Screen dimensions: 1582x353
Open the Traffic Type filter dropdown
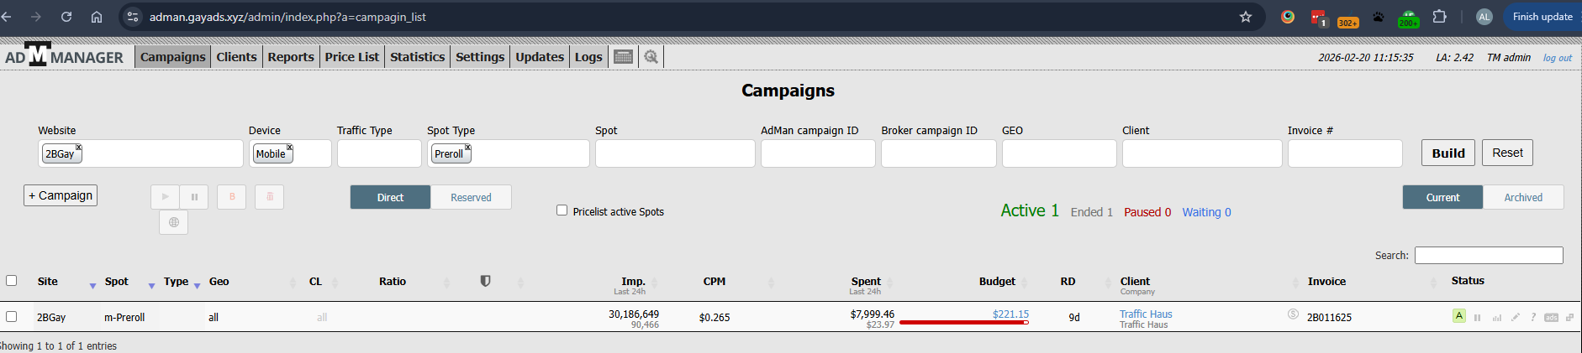point(379,153)
